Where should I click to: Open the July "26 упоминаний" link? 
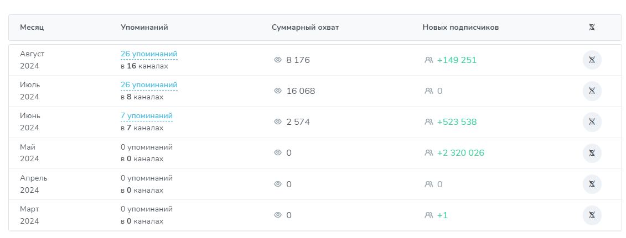[x=149, y=85]
